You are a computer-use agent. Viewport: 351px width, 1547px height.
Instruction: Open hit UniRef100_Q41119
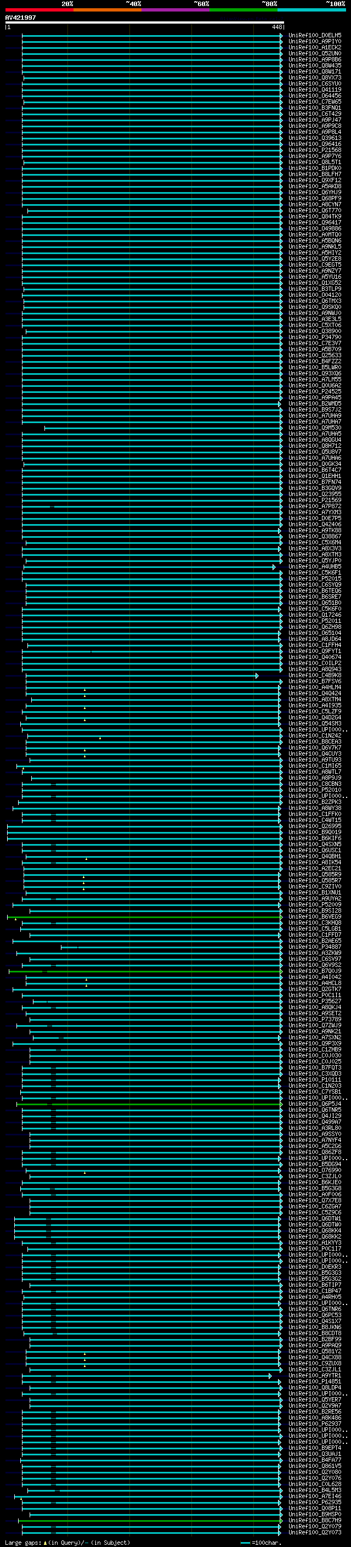(315, 89)
